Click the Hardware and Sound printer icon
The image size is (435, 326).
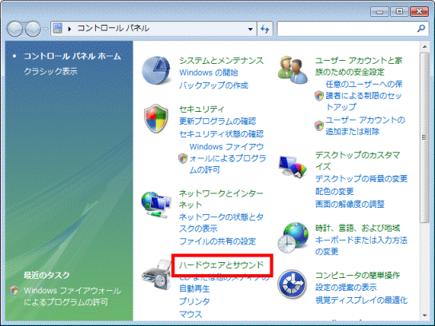(x=156, y=275)
